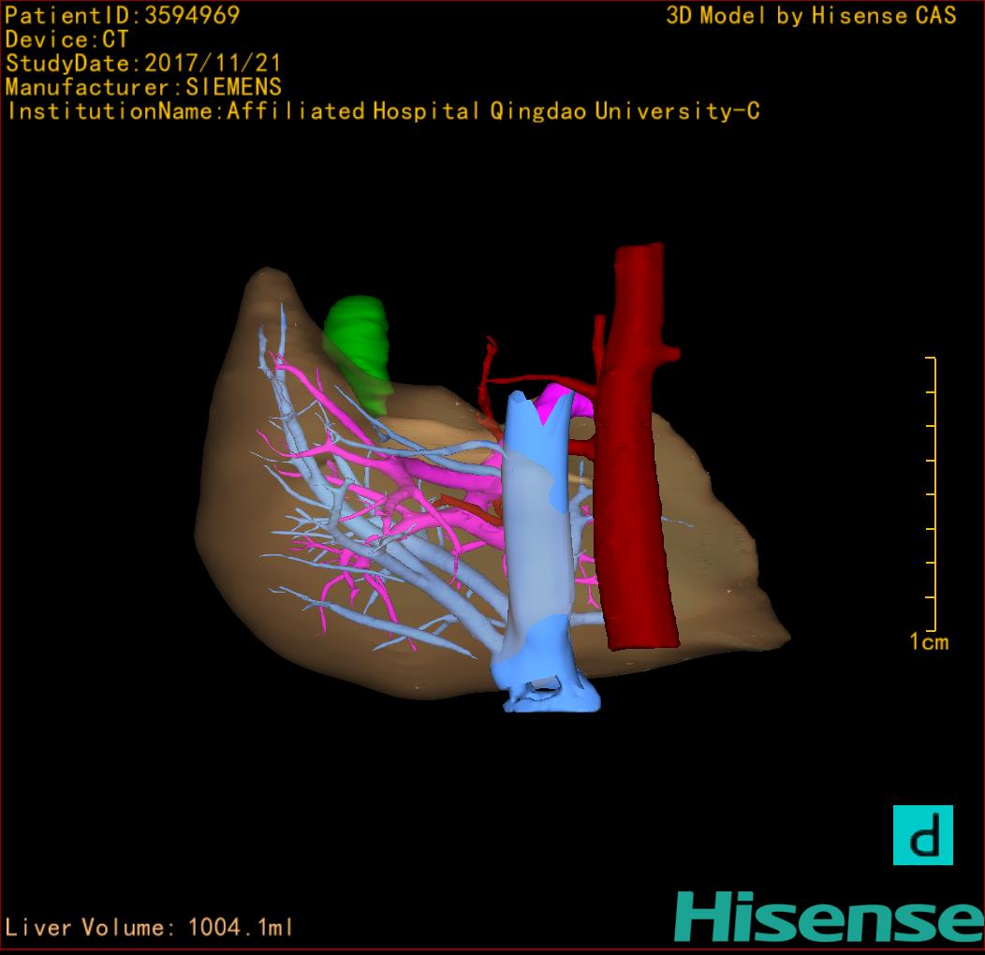Click the InstitutionName Affiliated Hospital Qingdao University text

coord(383,111)
